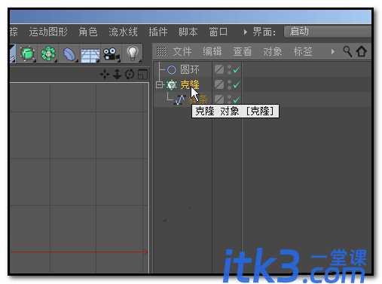Disable the 样条 object green checkmark
Viewport: 382px width, 284px height.
[x=237, y=99]
